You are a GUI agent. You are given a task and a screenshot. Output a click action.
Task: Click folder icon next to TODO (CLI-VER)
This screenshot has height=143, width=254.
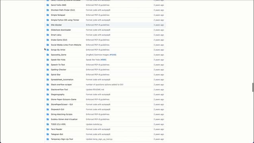click(x=48, y=124)
